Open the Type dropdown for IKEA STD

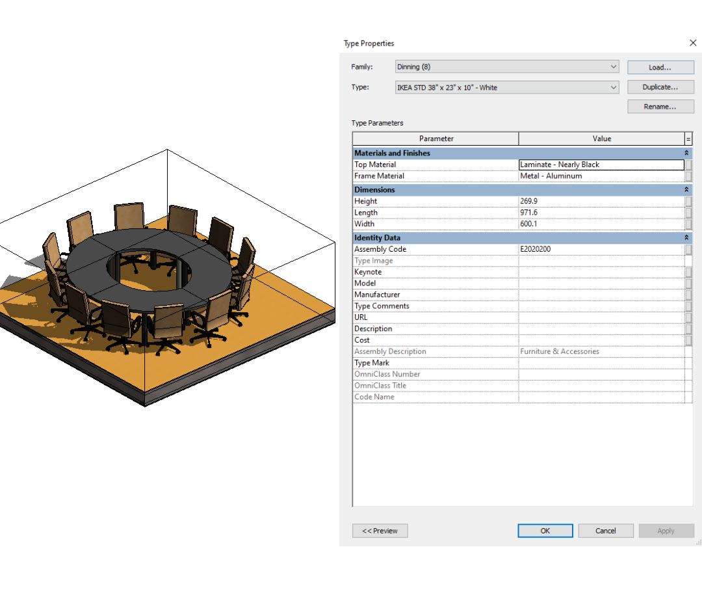507,87
